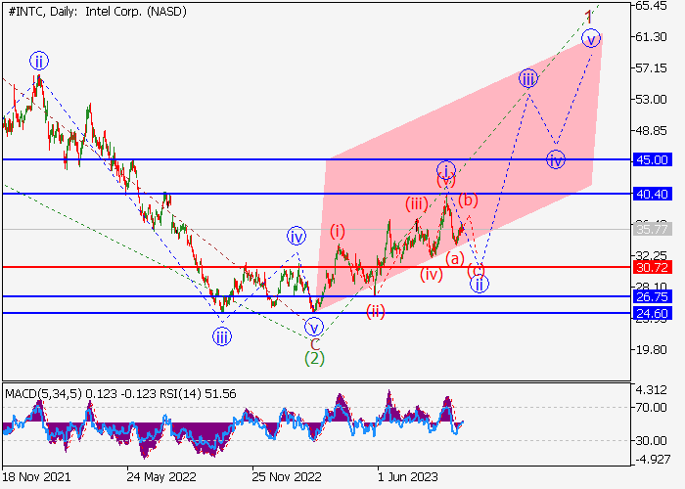Click the 53.00 value on price scale
Screen dimensions: 685x489
coord(652,100)
